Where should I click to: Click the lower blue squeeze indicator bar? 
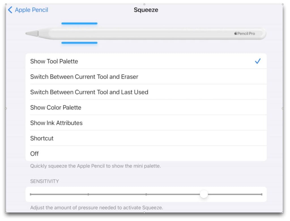click(x=79, y=43)
